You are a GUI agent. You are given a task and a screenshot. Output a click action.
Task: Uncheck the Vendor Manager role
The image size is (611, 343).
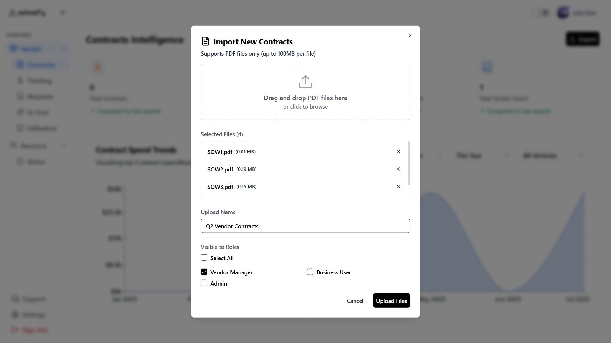(204, 272)
